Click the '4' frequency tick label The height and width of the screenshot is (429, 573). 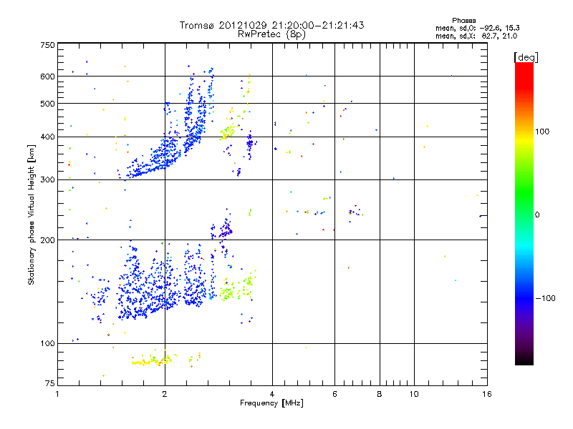point(272,394)
